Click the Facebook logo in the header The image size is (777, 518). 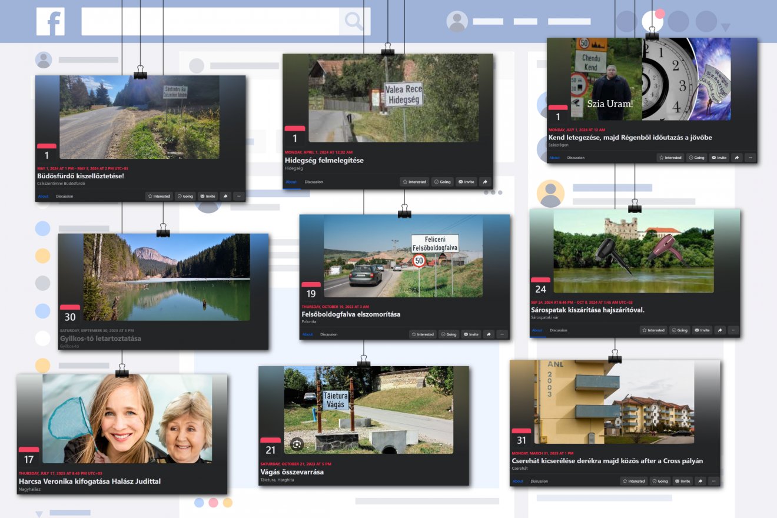[x=50, y=22]
